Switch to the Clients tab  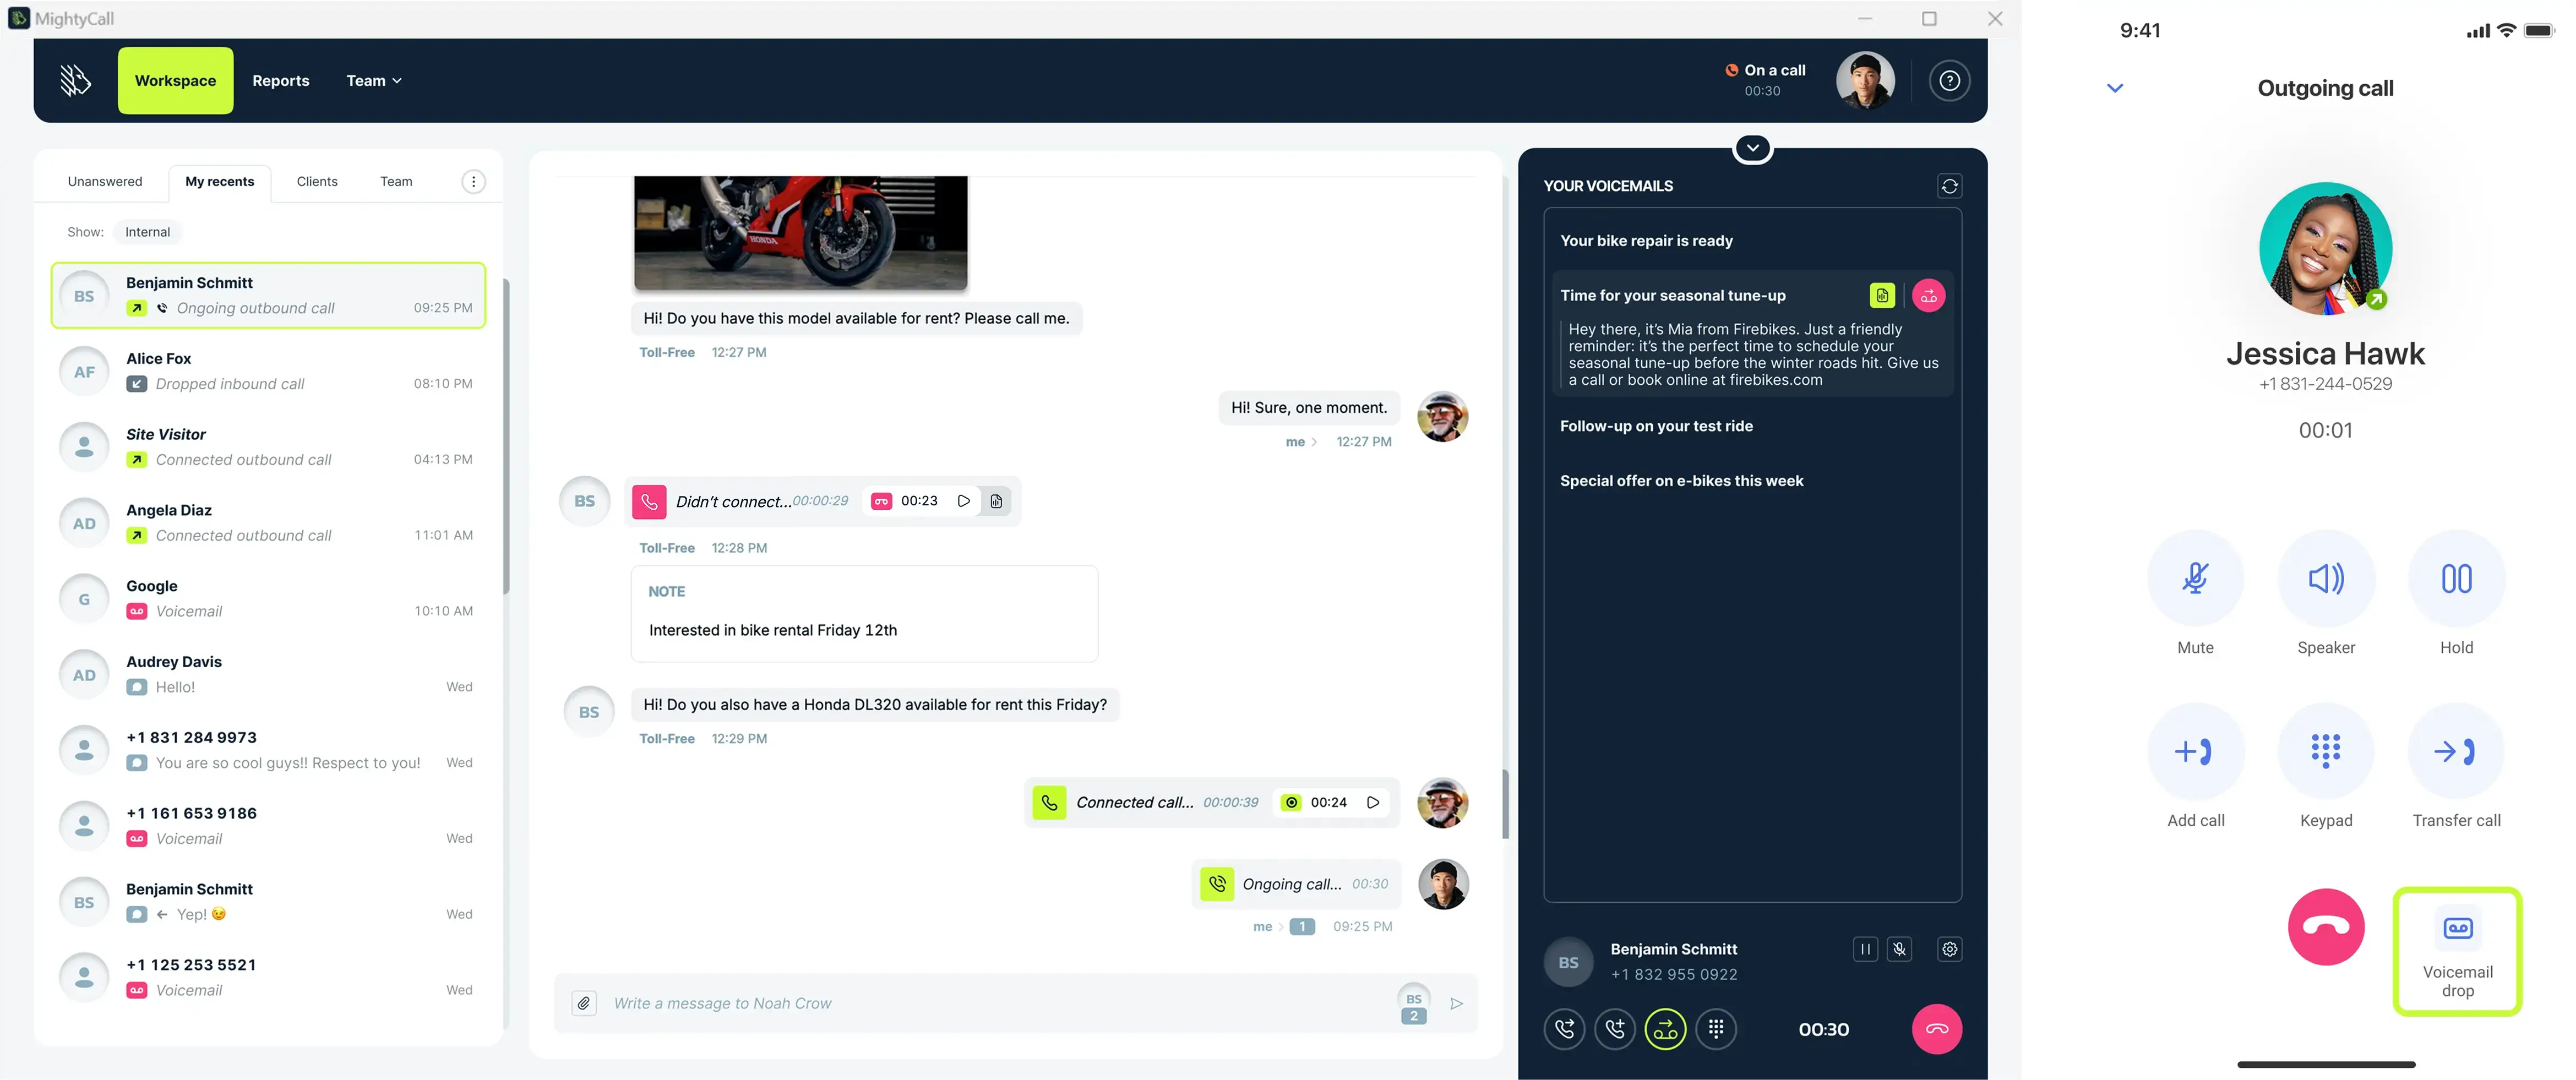[316, 181]
